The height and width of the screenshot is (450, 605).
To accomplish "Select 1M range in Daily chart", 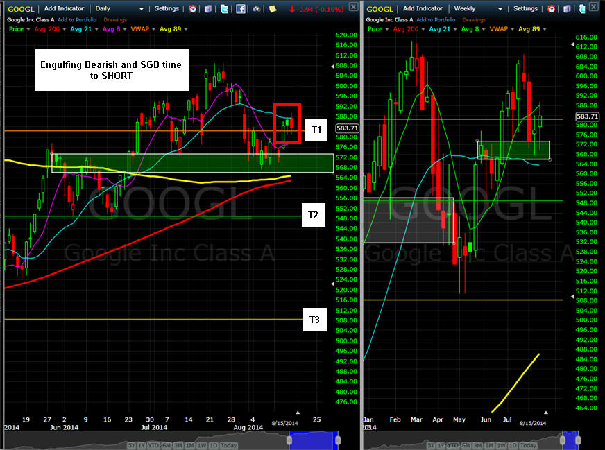I will (x=190, y=445).
